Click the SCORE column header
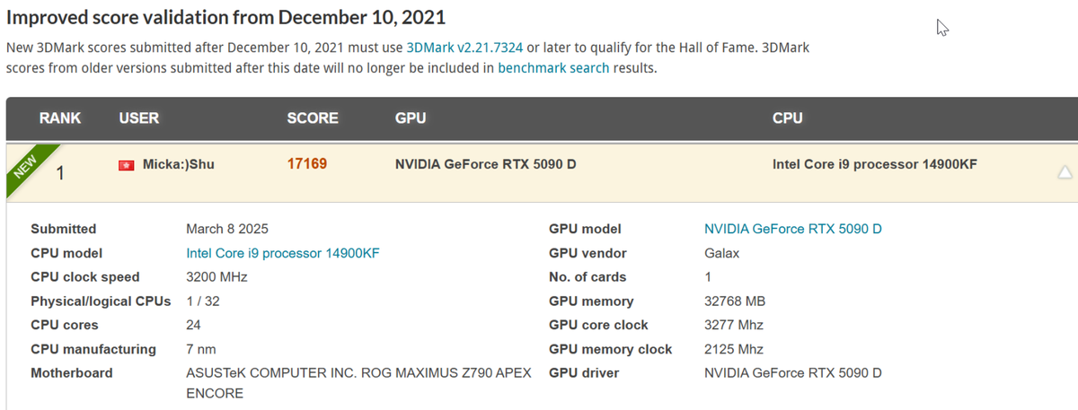Viewport: 1078px width, 410px height. point(313,118)
